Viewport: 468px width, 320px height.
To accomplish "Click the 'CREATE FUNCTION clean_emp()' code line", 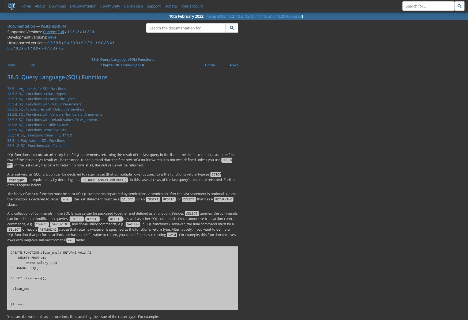I will (x=53, y=253).
